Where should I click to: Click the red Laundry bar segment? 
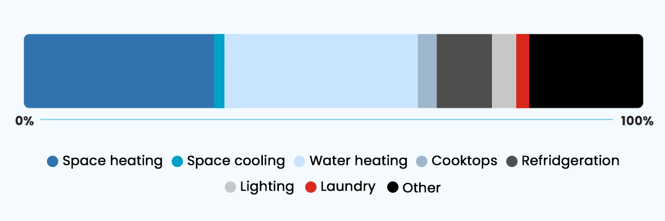pyautogui.click(x=522, y=71)
